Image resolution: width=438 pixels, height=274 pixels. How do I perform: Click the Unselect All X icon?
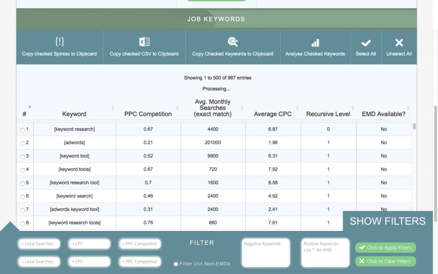click(399, 42)
